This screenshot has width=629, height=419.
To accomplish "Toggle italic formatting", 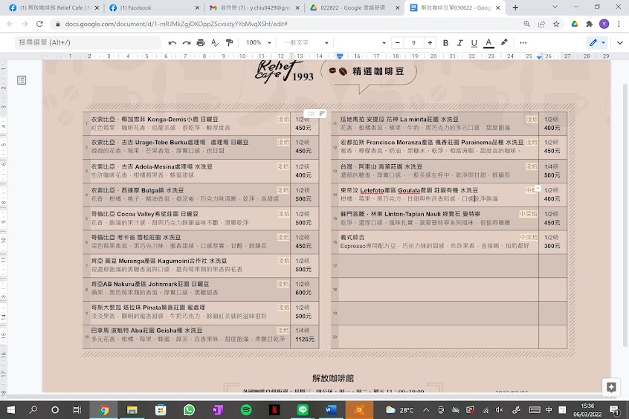I will click(459, 42).
